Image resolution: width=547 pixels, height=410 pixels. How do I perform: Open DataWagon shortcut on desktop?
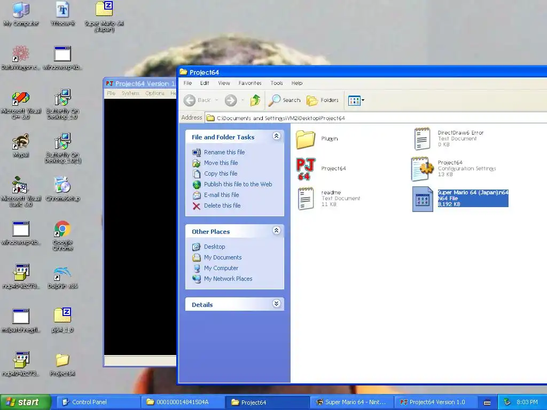point(20,58)
